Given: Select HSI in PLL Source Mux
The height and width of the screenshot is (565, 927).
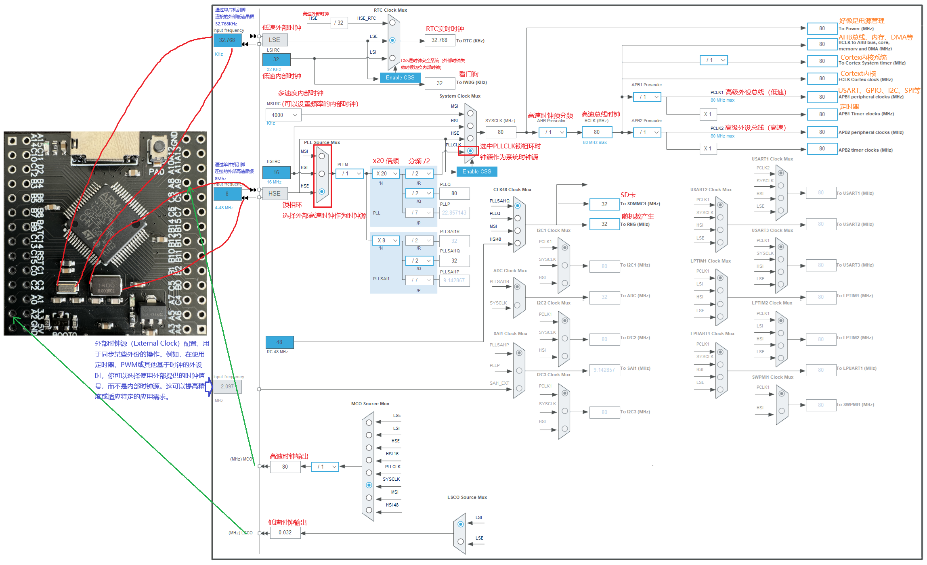Looking at the screenshot, I should click(x=322, y=174).
